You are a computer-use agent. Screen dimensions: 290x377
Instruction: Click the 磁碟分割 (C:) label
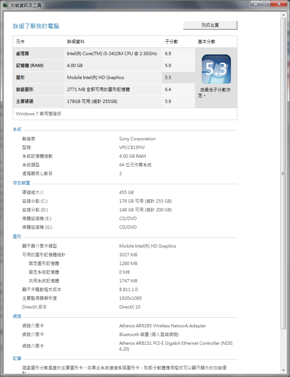(x=35, y=201)
